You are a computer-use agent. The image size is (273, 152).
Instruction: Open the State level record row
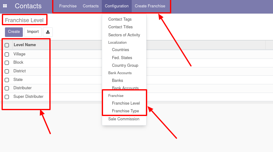click(x=18, y=79)
